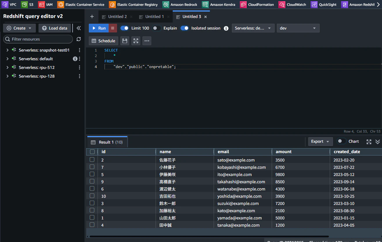The width and height of the screenshot is (382, 242).
Task: Open the dev database dropdown
Action: point(298,28)
